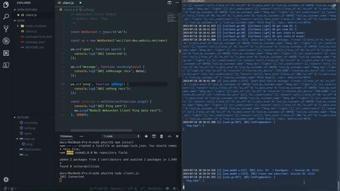
Task: Close client.js in Open Editors list
Action: [x=18, y=15]
